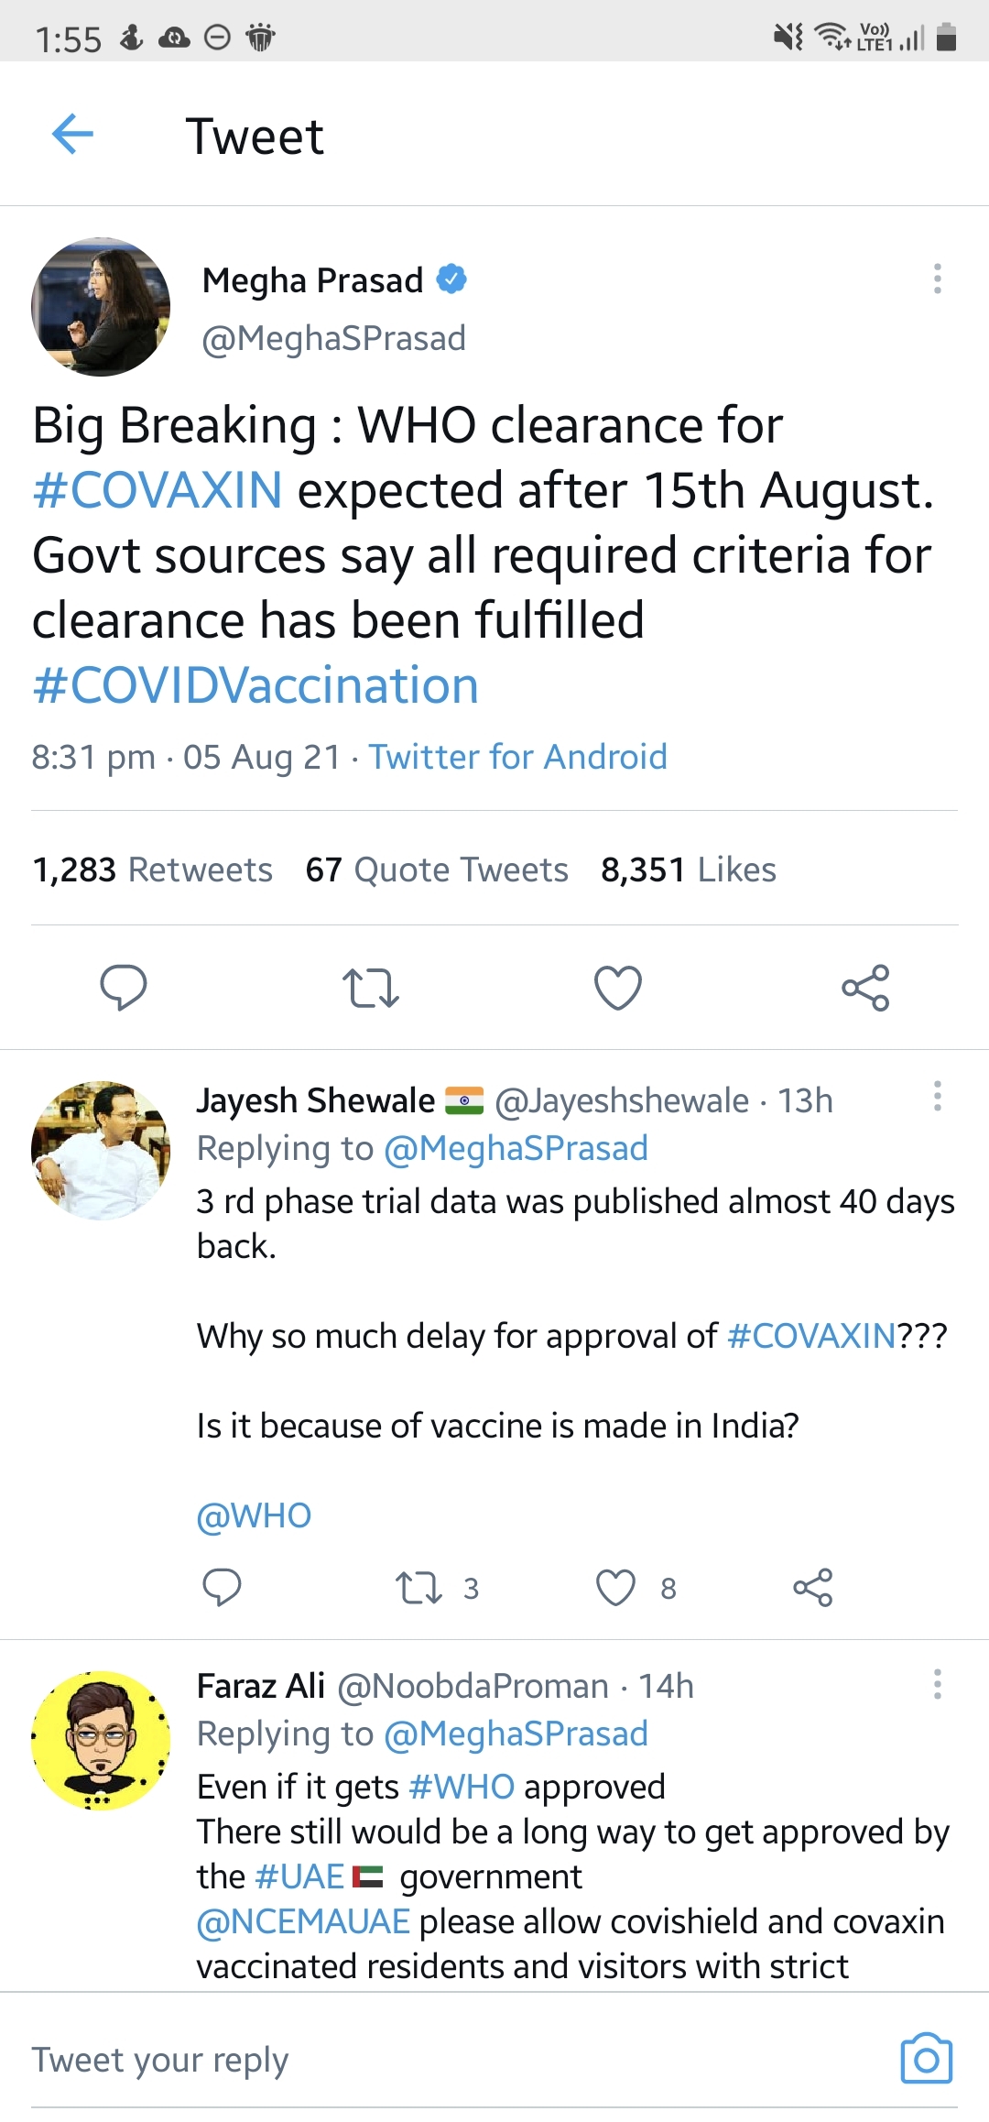Reply to Jayesh Shewale's comment
Viewport: 989px width, 2122px height.
click(222, 1587)
